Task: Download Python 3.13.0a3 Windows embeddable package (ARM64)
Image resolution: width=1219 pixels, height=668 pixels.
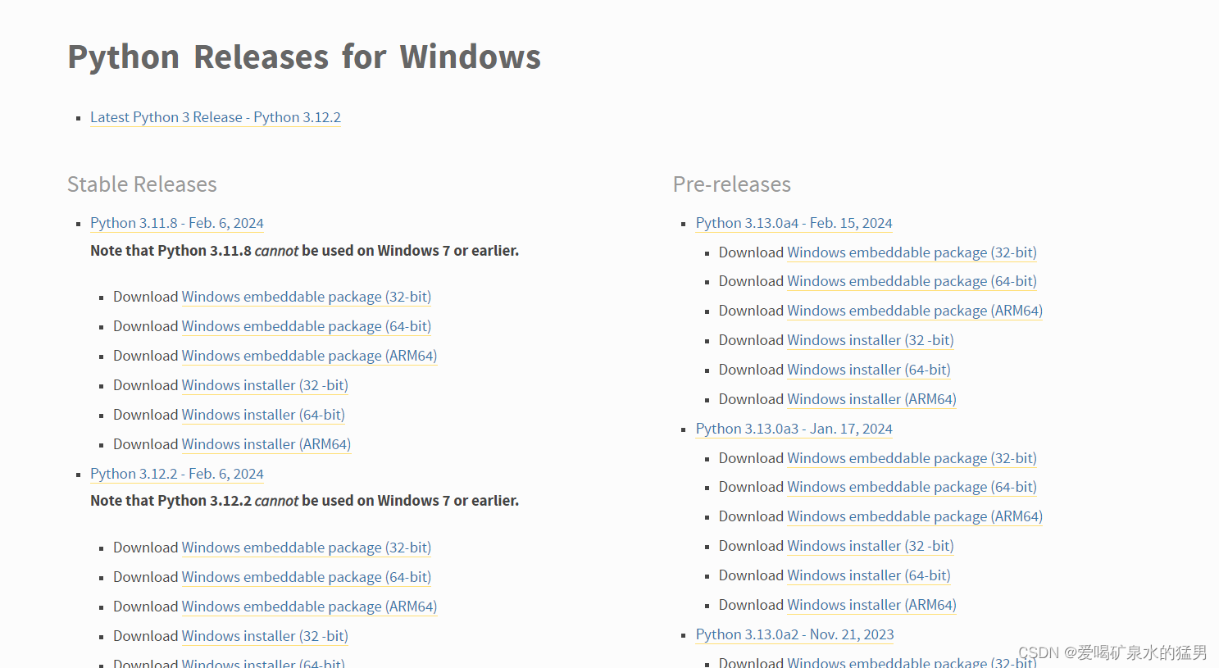Action: (915, 516)
